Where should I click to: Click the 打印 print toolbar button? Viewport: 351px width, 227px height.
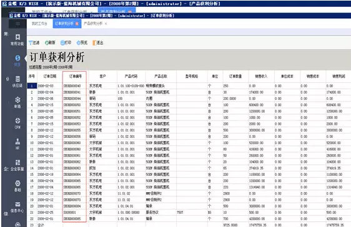pos(66,42)
